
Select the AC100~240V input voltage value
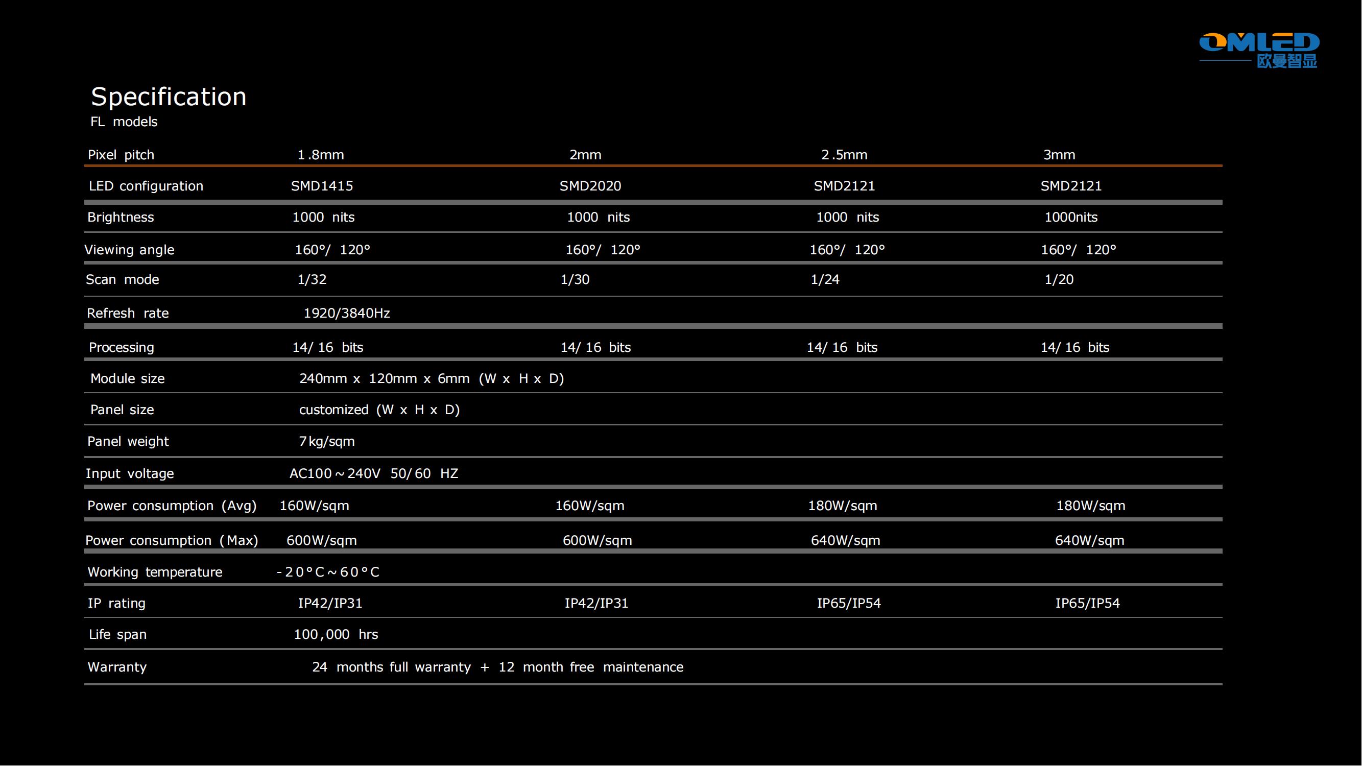click(374, 474)
